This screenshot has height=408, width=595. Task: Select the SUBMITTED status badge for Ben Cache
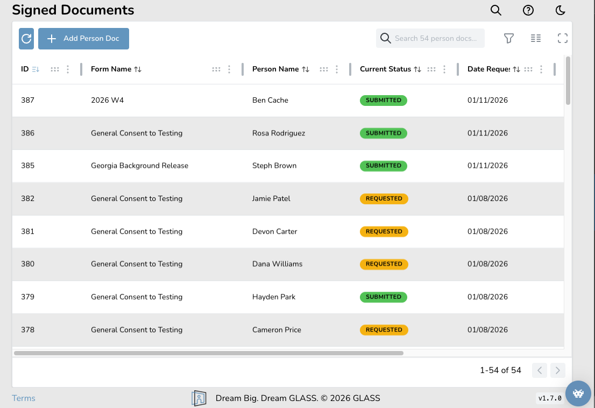pos(383,100)
